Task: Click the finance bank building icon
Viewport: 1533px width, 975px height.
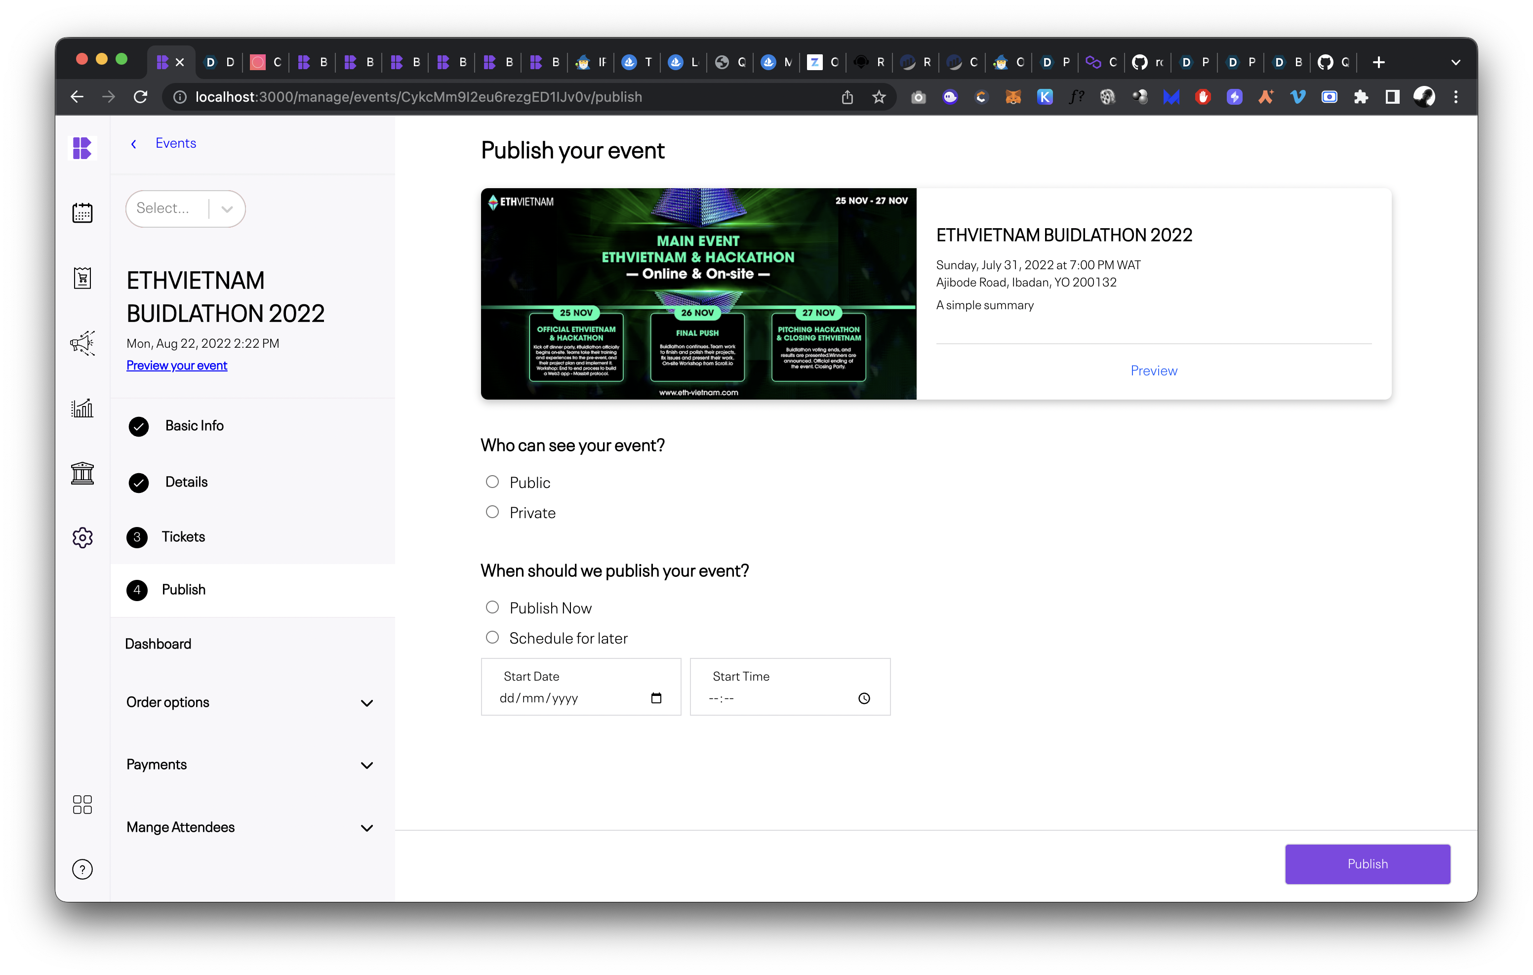Action: 82,473
